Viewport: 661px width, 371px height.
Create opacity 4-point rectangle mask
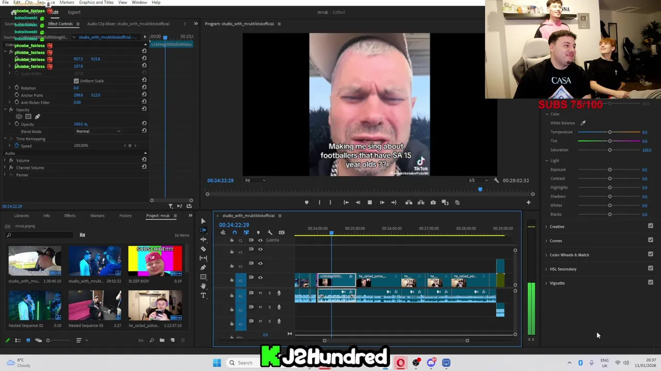click(x=28, y=116)
